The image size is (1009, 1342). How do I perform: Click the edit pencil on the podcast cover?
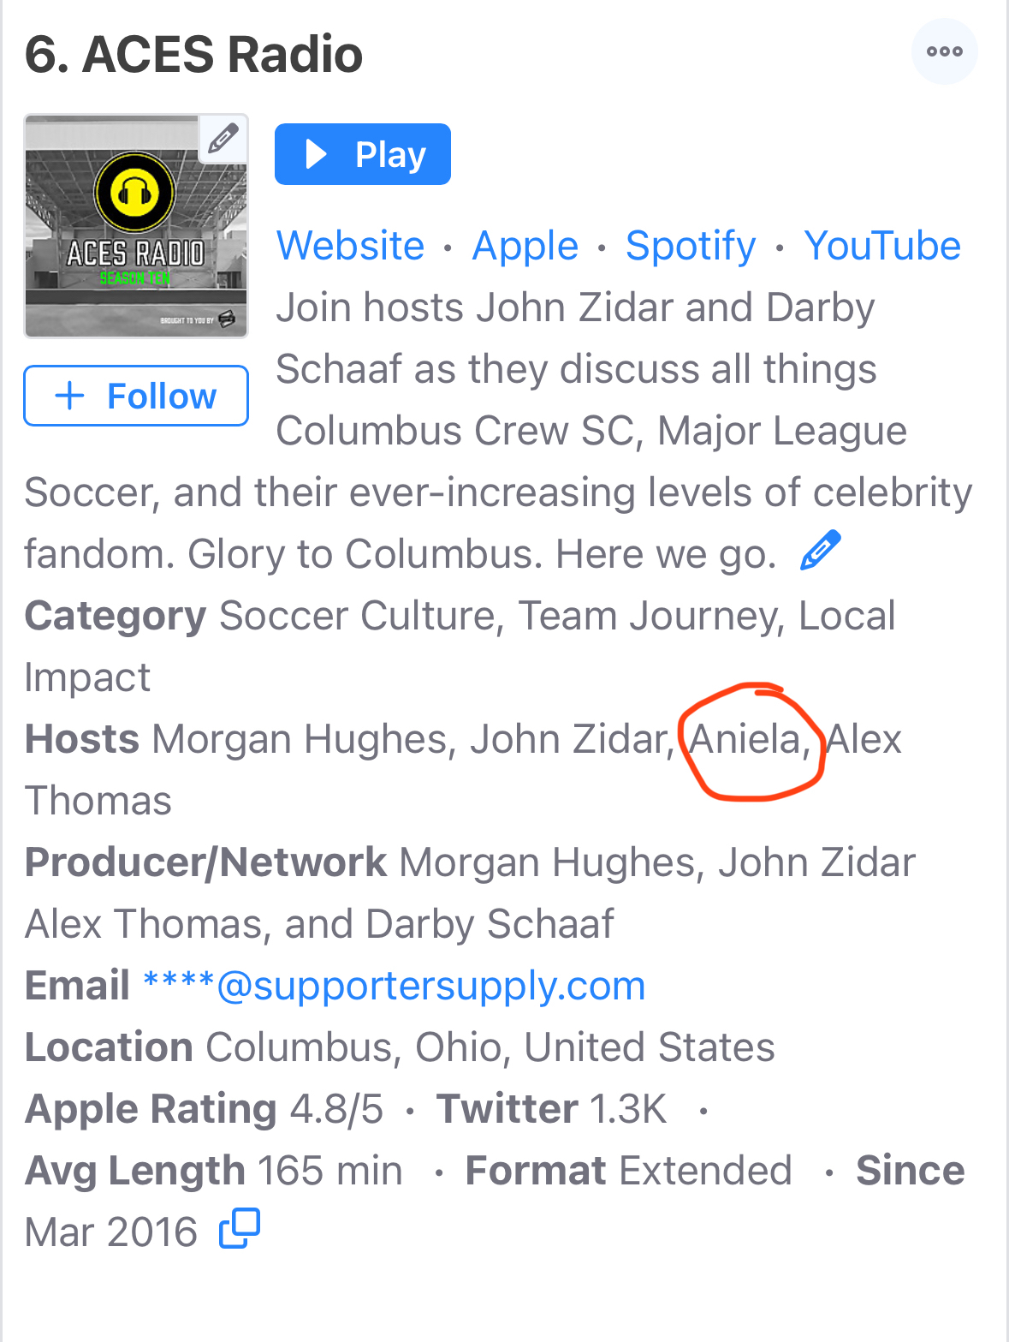click(x=223, y=138)
